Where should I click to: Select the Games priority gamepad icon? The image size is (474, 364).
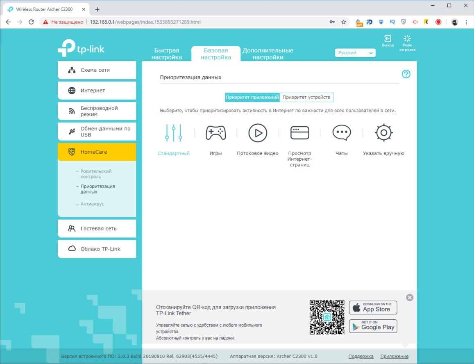click(215, 133)
